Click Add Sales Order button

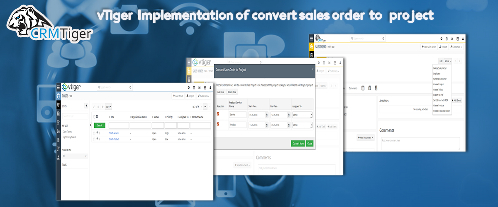429,47
